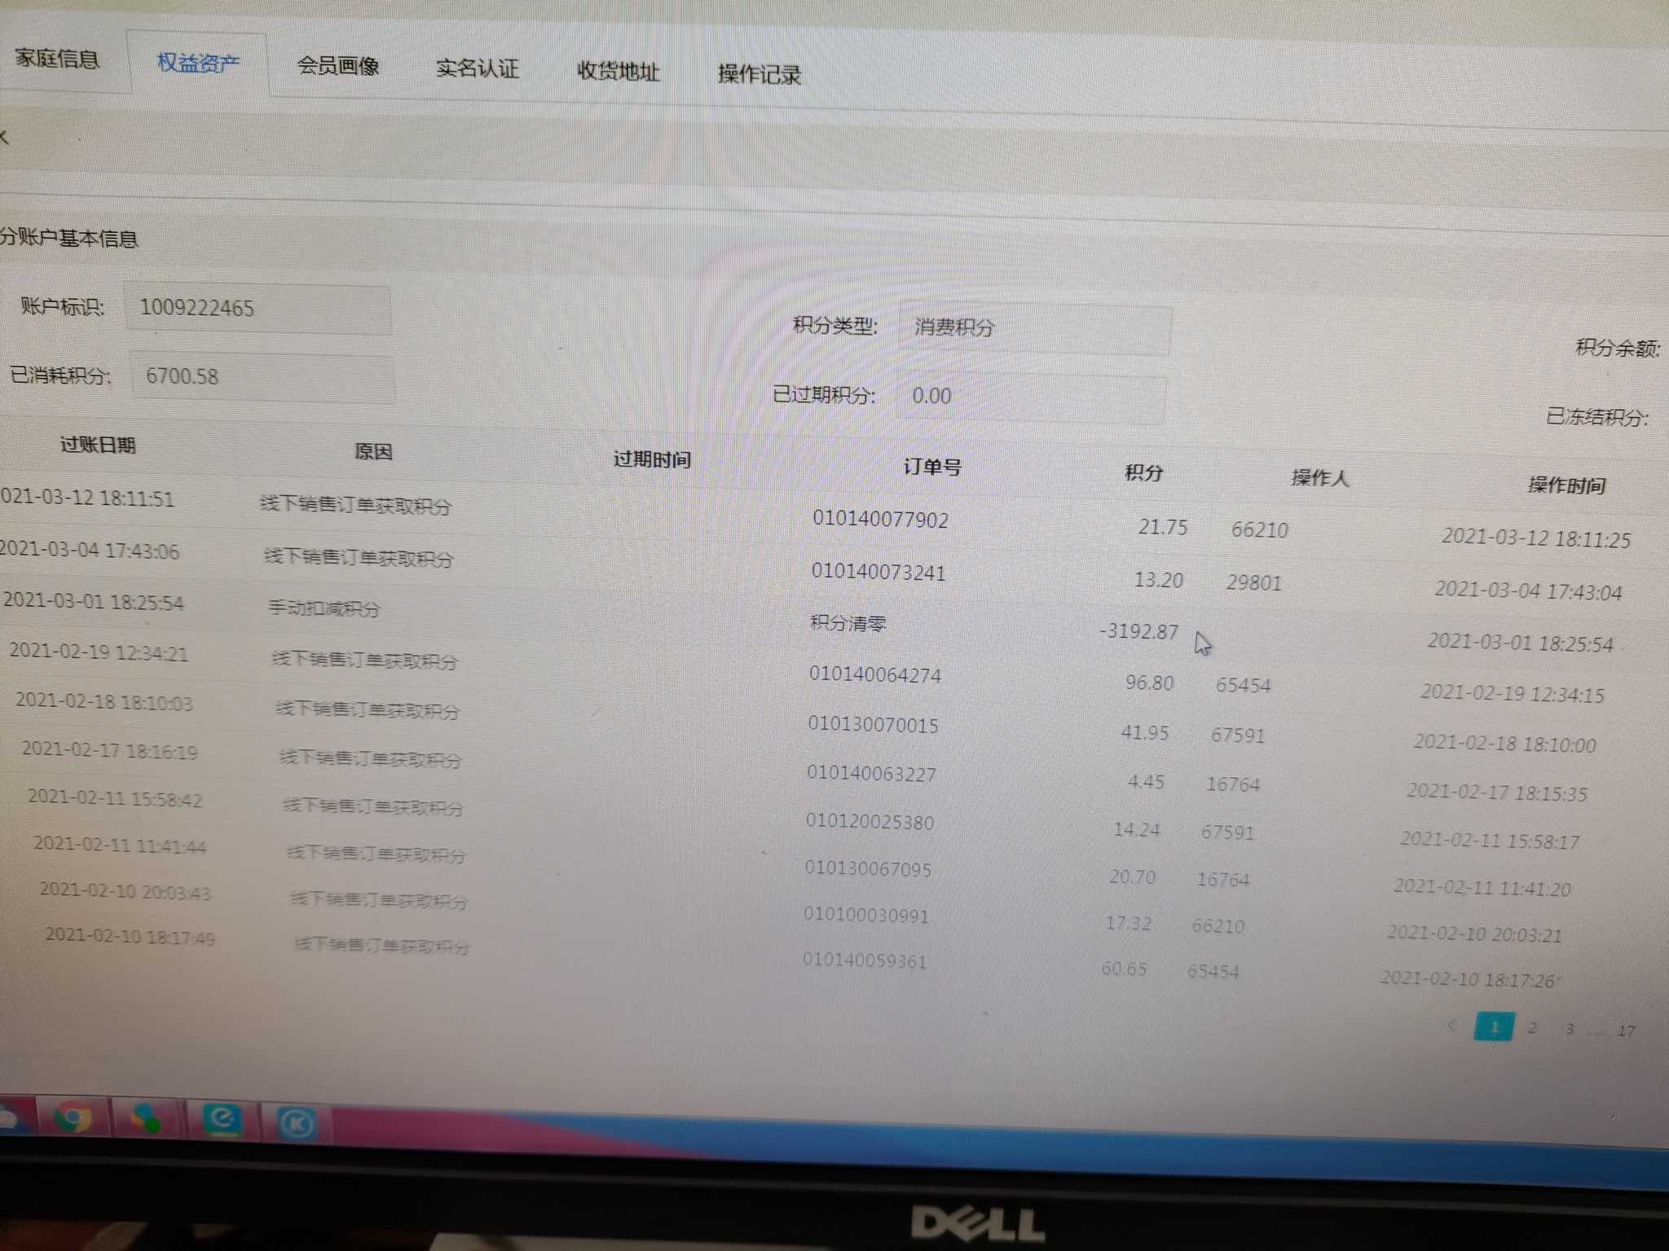Click the back chevron below the tabs

pyautogui.click(x=4, y=137)
